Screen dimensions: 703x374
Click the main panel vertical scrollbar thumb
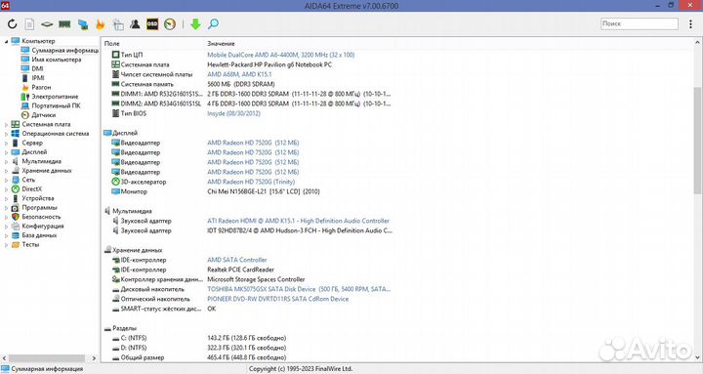(697, 141)
